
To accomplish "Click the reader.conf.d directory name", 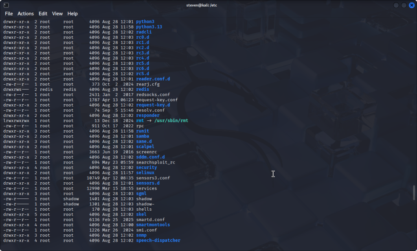I will [153, 79].
